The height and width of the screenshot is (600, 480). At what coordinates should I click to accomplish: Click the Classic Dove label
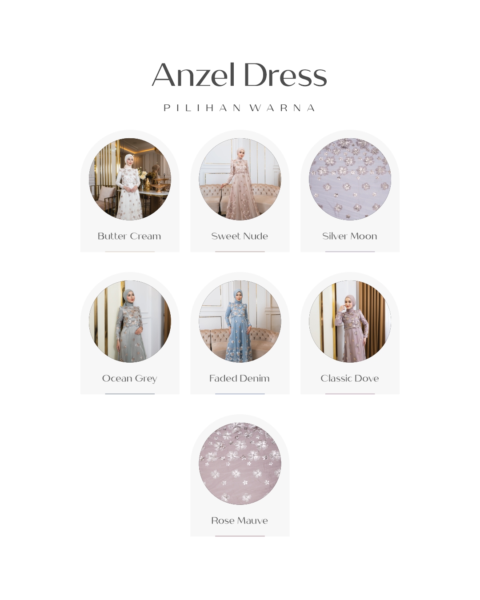click(350, 378)
